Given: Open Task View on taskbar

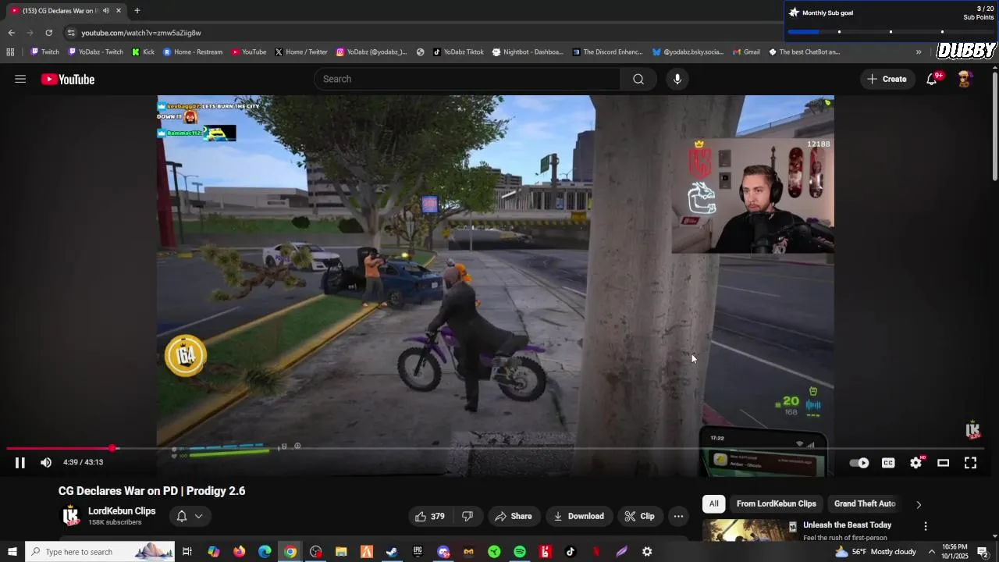Looking at the screenshot, I should click(187, 552).
